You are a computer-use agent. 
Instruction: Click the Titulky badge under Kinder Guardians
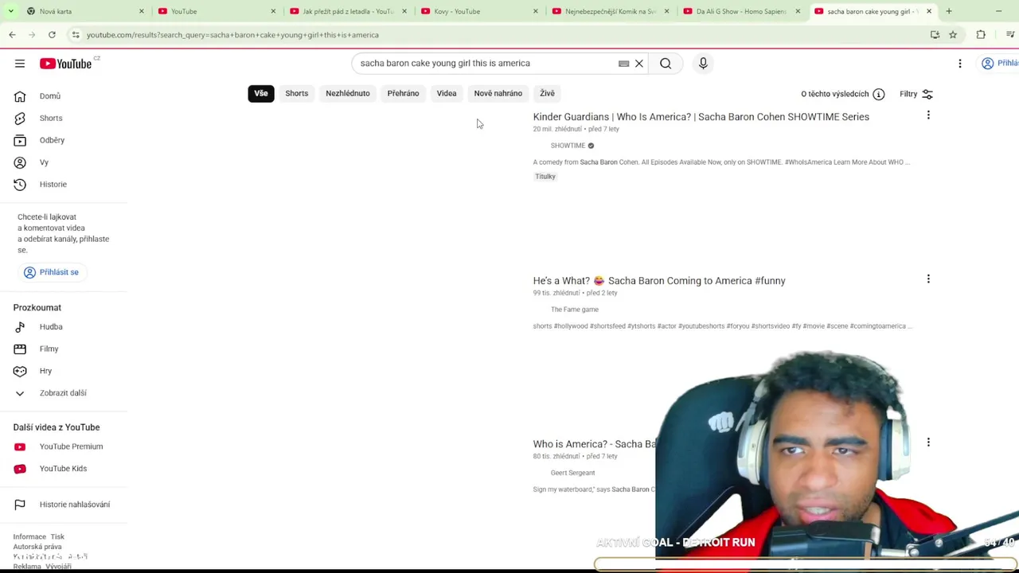pos(545,177)
